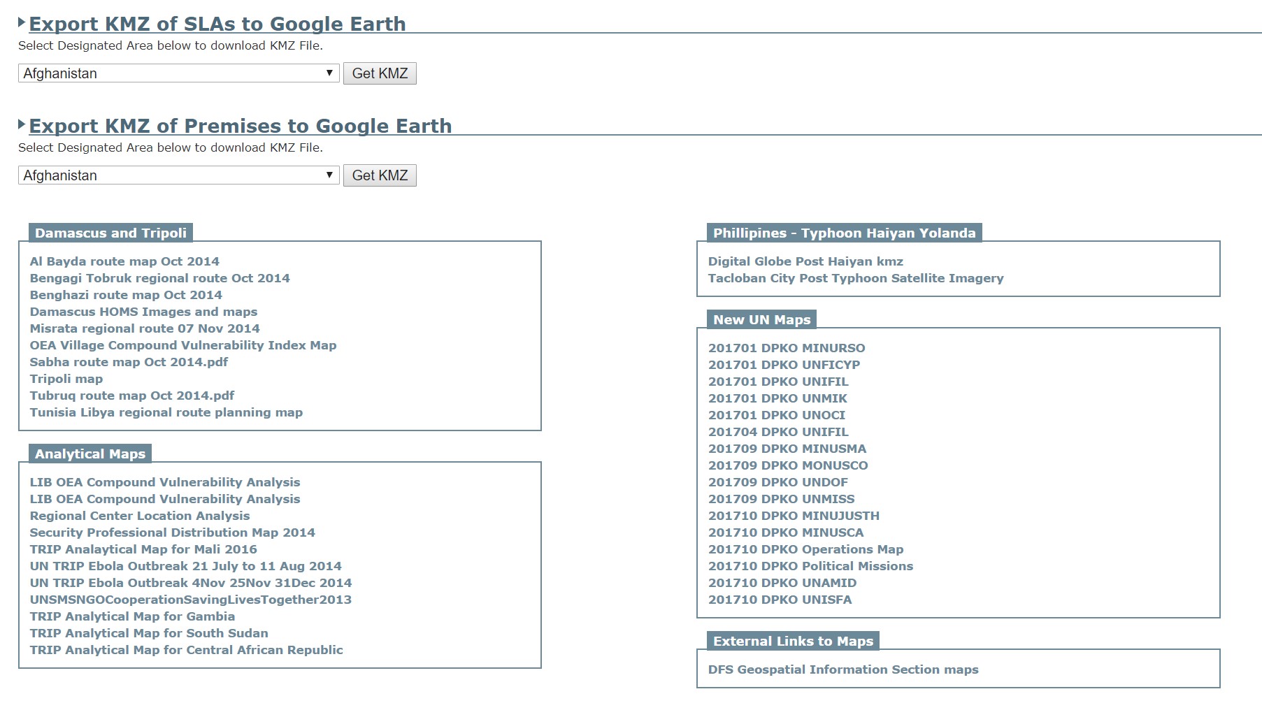The height and width of the screenshot is (717, 1262).
Task: Open 201701 DPKO MINURSO map
Action: [786, 347]
